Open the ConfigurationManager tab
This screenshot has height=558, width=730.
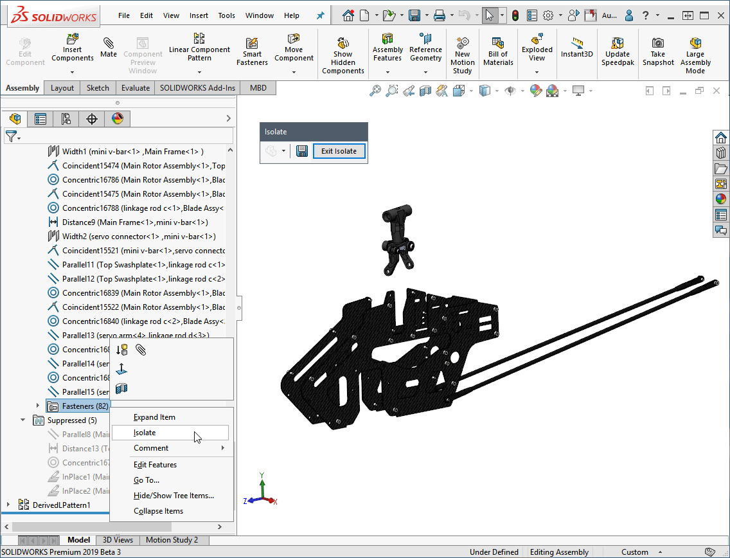(66, 119)
